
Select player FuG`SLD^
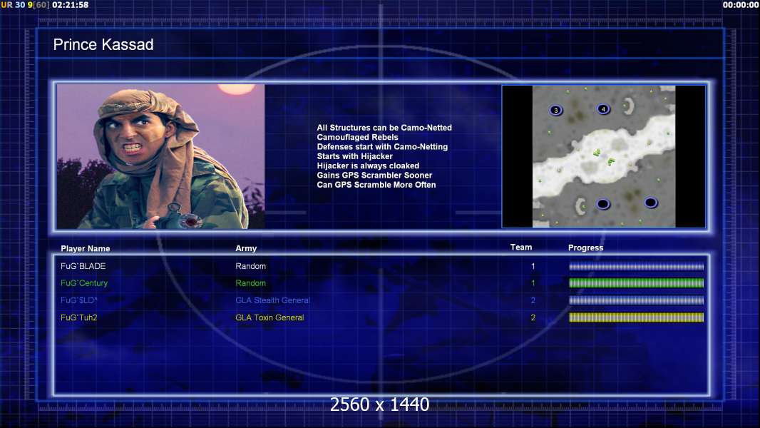[x=79, y=300]
